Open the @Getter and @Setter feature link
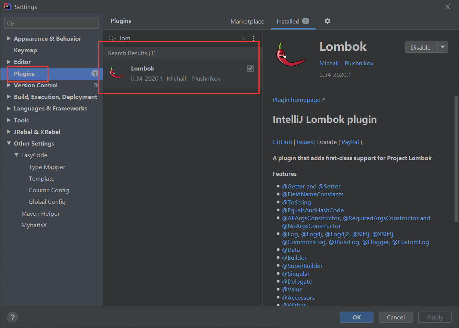Screen dimensions: 459x328 [x=311, y=186]
